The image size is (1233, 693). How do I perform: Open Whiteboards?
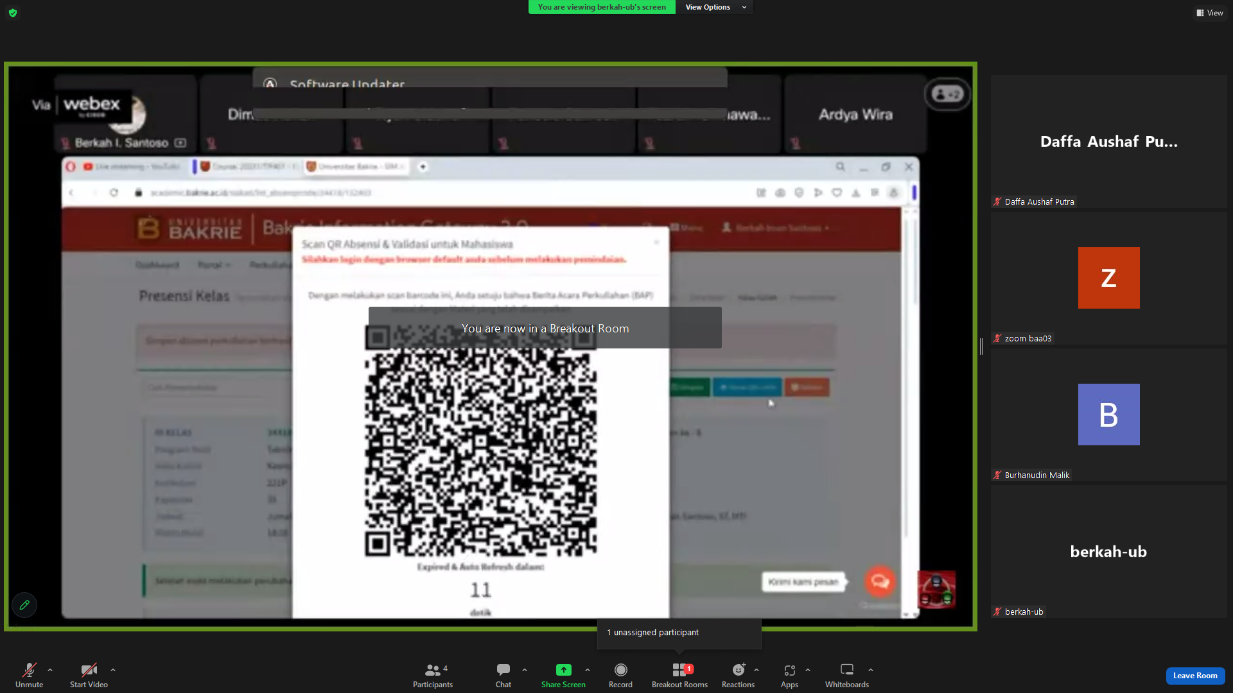click(847, 675)
